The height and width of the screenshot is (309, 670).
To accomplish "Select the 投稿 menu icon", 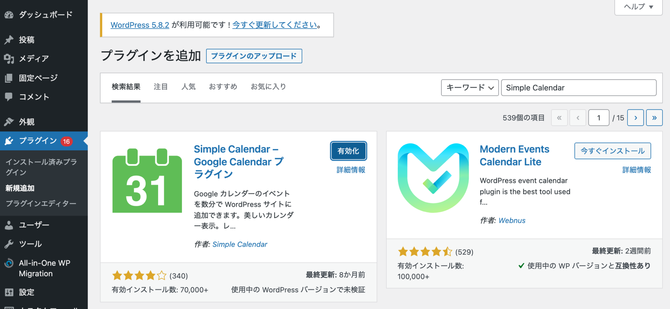I will [x=9, y=40].
